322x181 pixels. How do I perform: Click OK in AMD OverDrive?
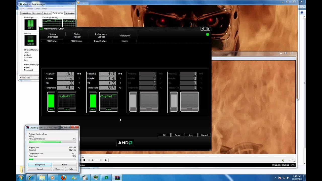click(164, 135)
